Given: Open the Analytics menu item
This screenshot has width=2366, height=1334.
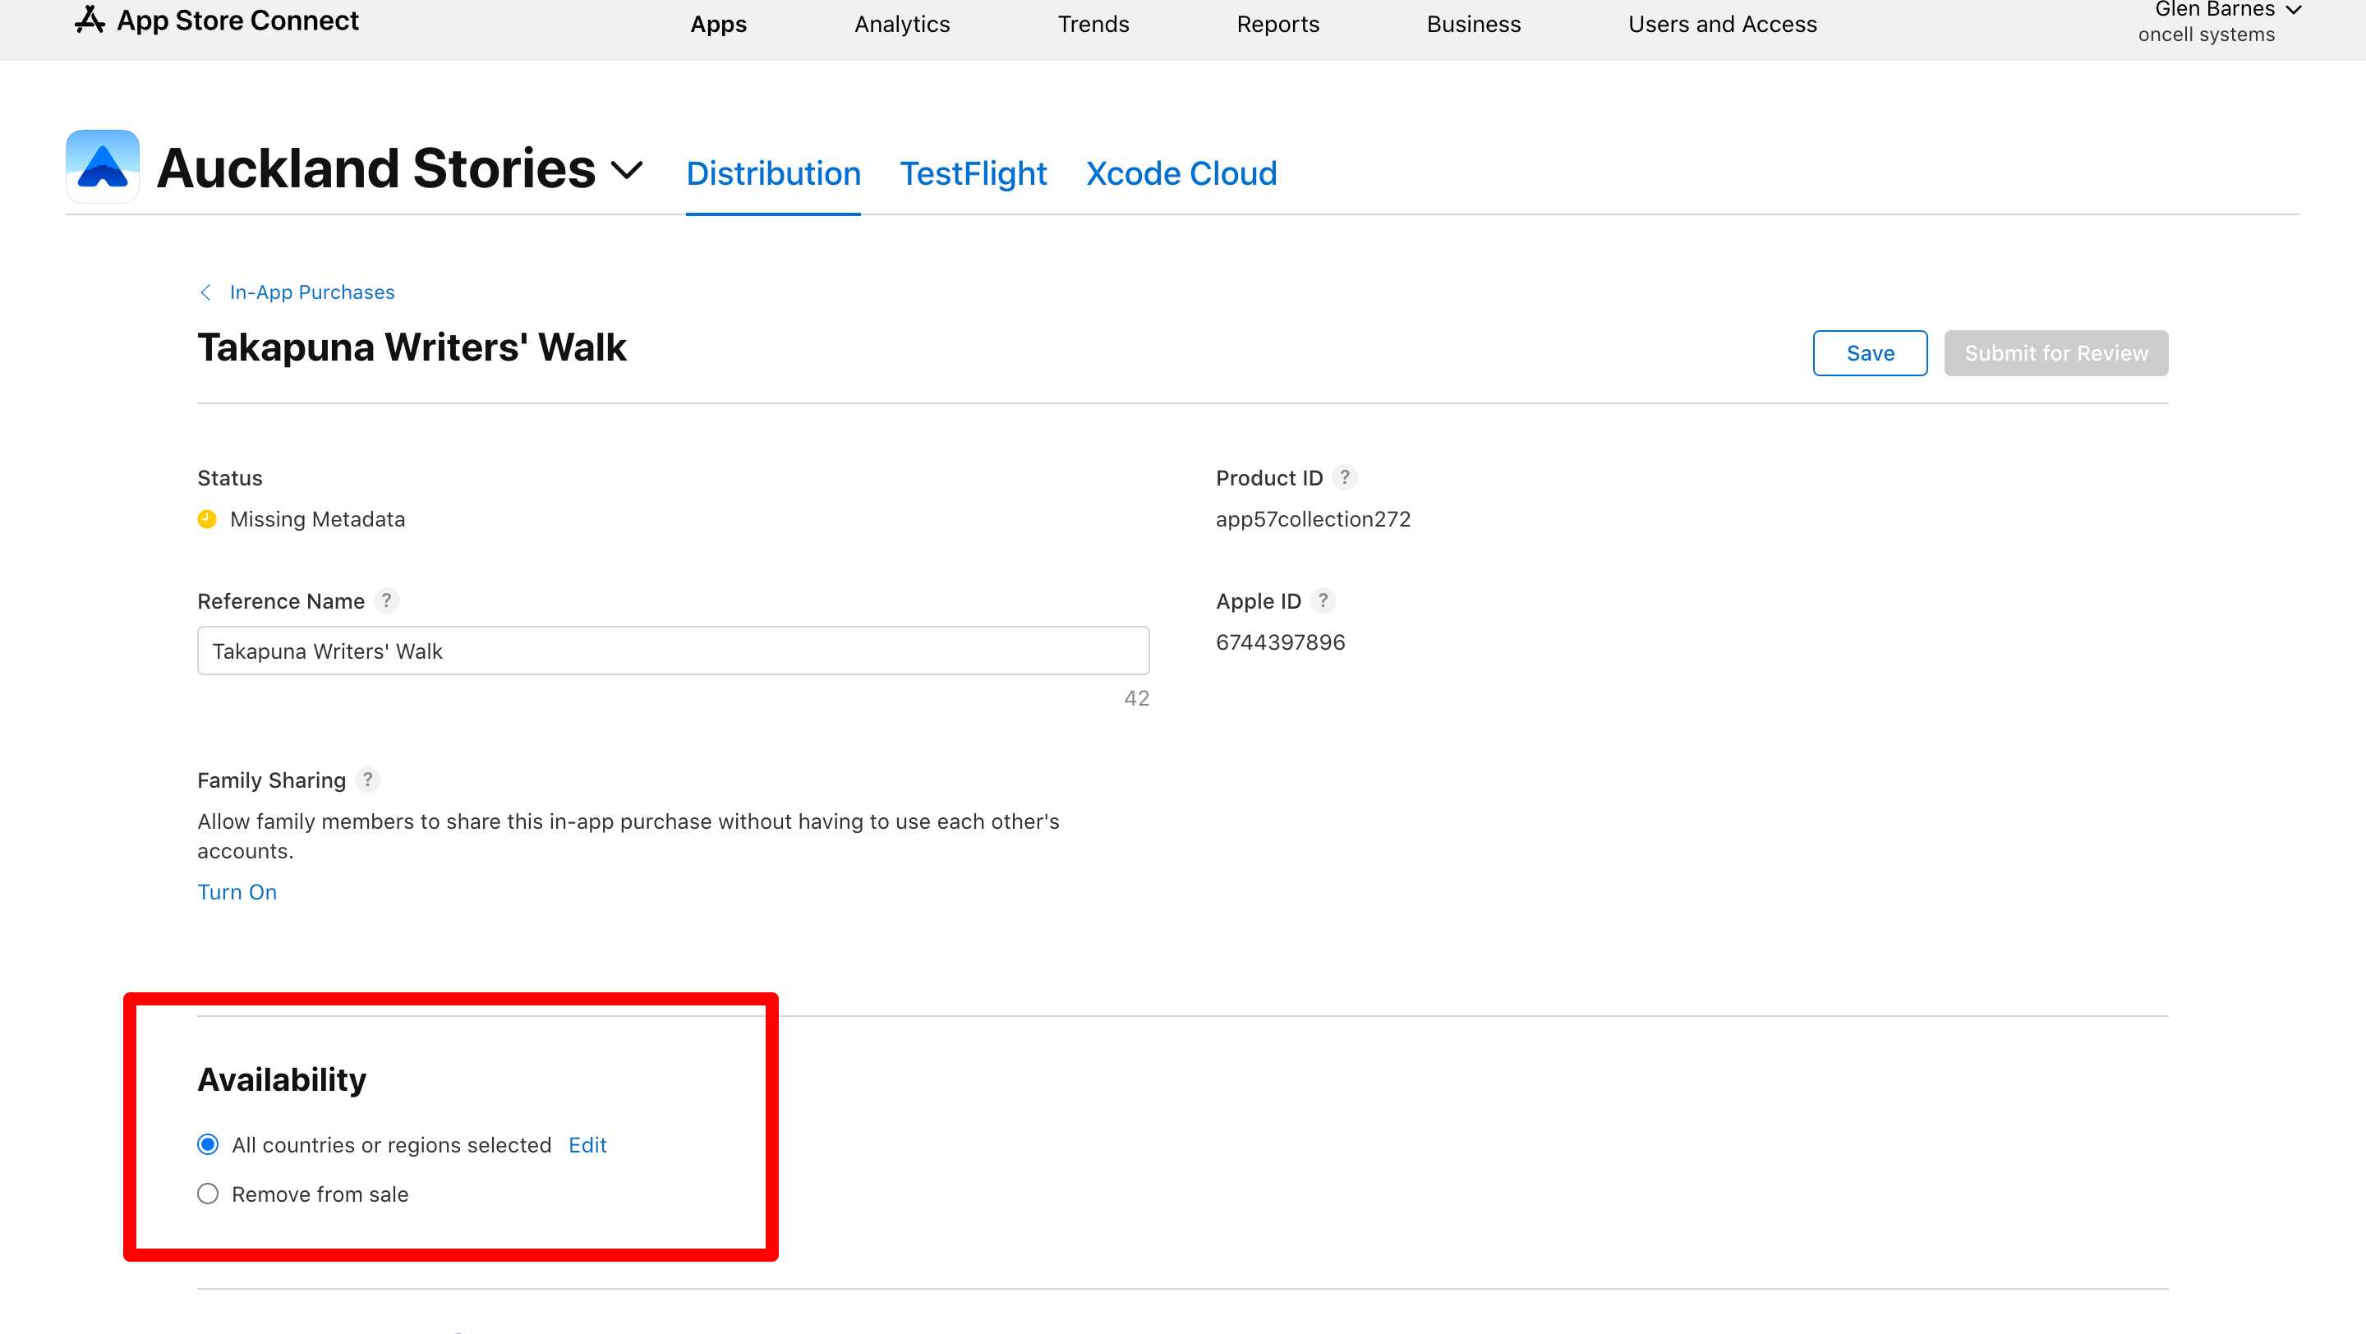Looking at the screenshot, I should [902, 24].
